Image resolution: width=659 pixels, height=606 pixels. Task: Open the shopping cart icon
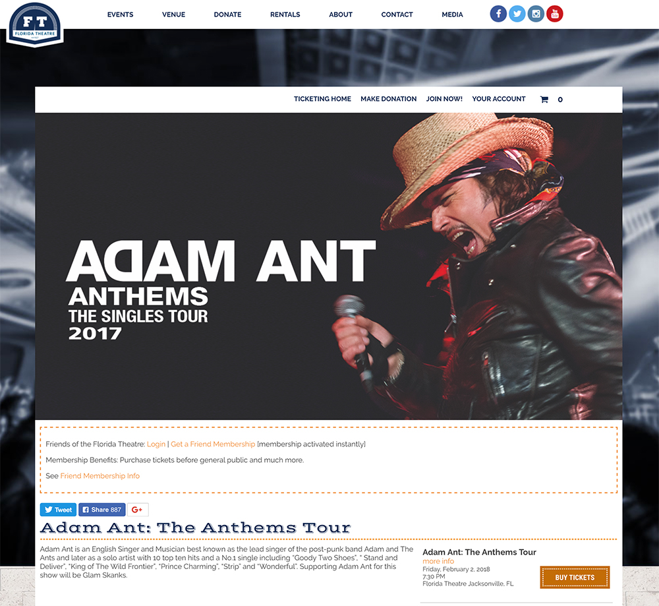pos(544,100)
